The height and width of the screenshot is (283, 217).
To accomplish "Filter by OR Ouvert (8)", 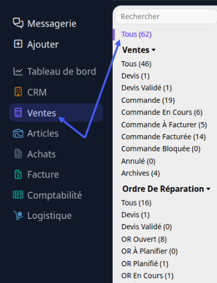I will click(x=144, y=239).
